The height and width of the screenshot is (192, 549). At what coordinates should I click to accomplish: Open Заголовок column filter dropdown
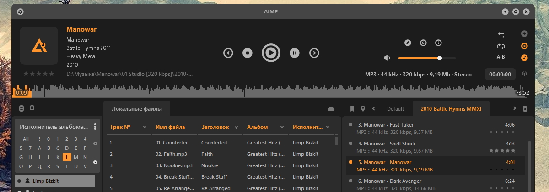[236, 127]
